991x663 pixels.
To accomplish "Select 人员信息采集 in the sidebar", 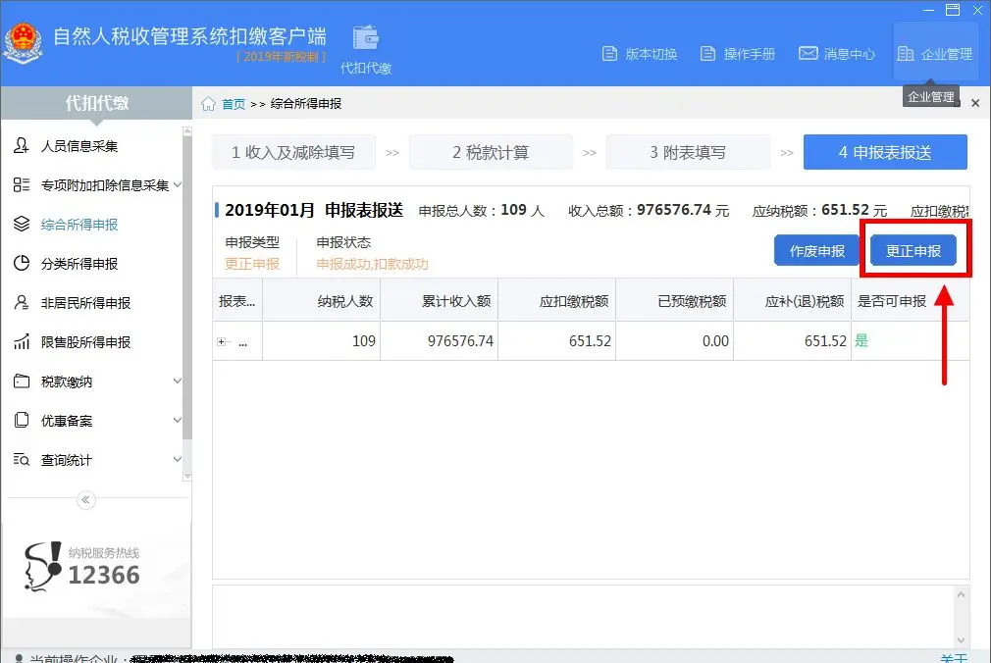I will [x=79, y=146].
